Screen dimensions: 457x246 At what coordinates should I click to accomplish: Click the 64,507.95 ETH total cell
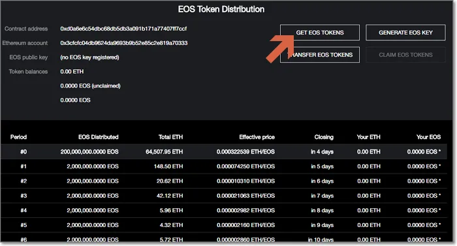pos(164,151)
